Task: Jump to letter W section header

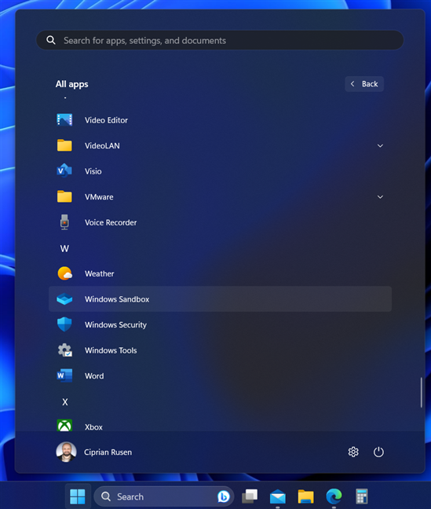Action: pyautogui.click(x=64, y=248)
